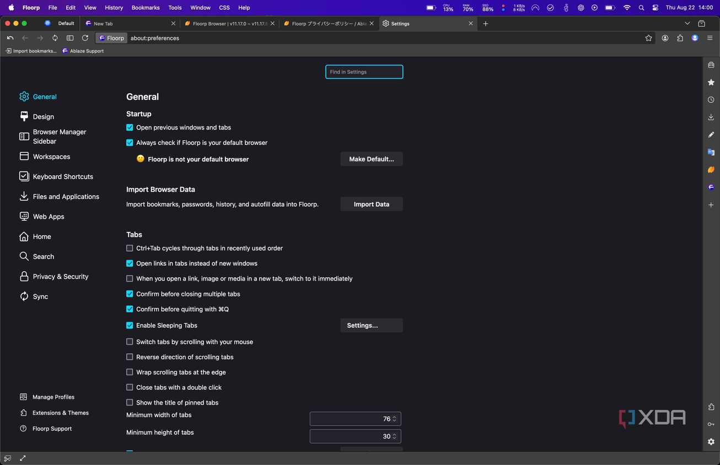
Task: Uncheck Open previous windows and tabs
Action: pos(130,127)
